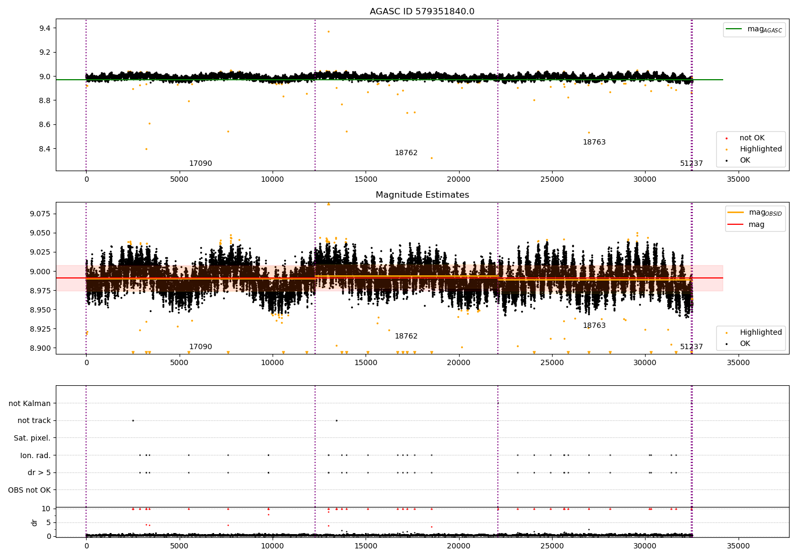Viewport: 797px width, 558px height.
Task: Click the 'dr > 5' axis label
Action: coord(39,472)
